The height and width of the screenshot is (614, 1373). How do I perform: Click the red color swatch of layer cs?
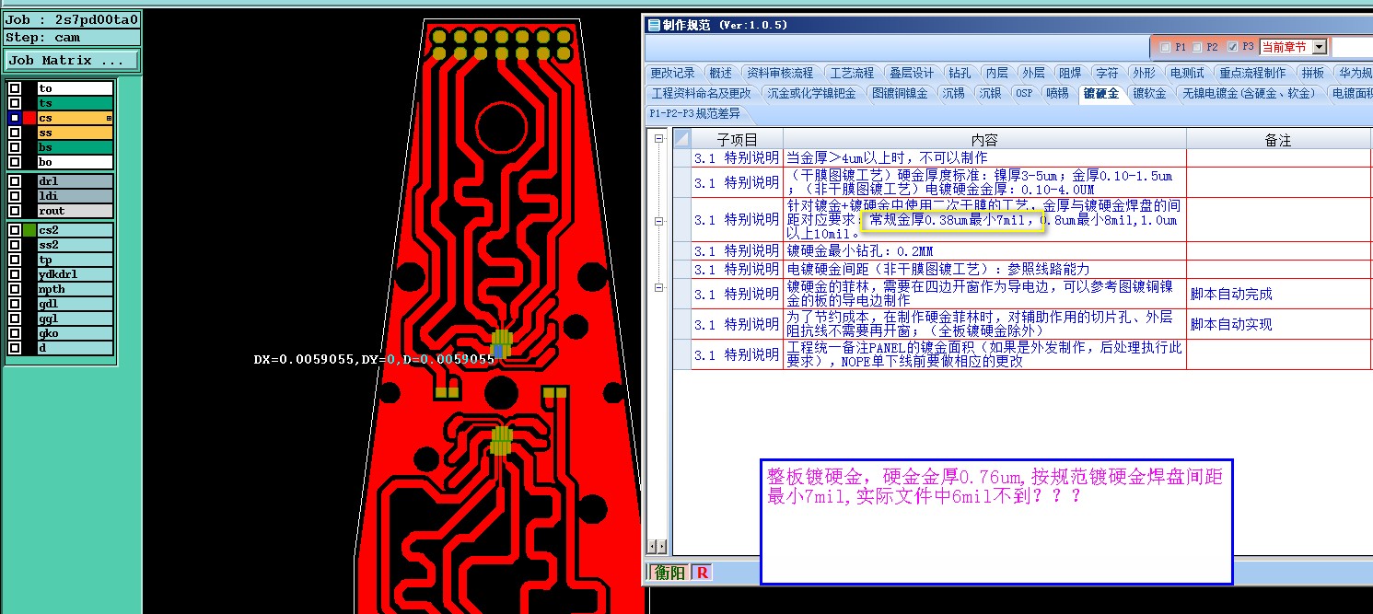[x=29, y=118]
